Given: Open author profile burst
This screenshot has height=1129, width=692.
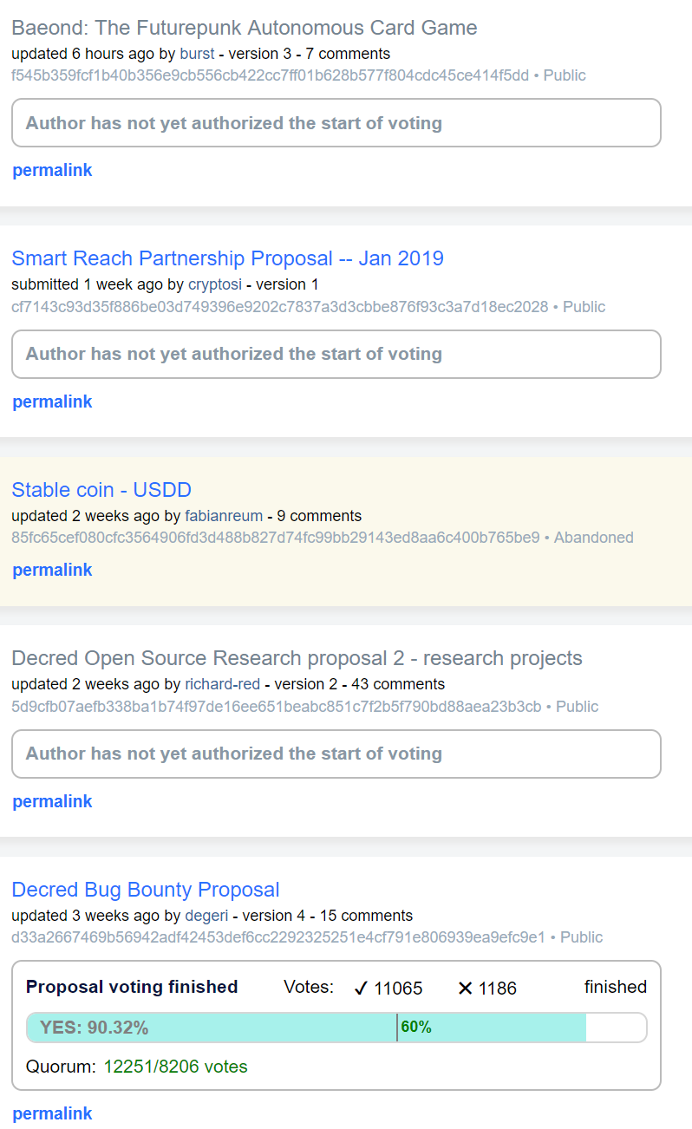Looking at the screenshot, I should point(197,54).
